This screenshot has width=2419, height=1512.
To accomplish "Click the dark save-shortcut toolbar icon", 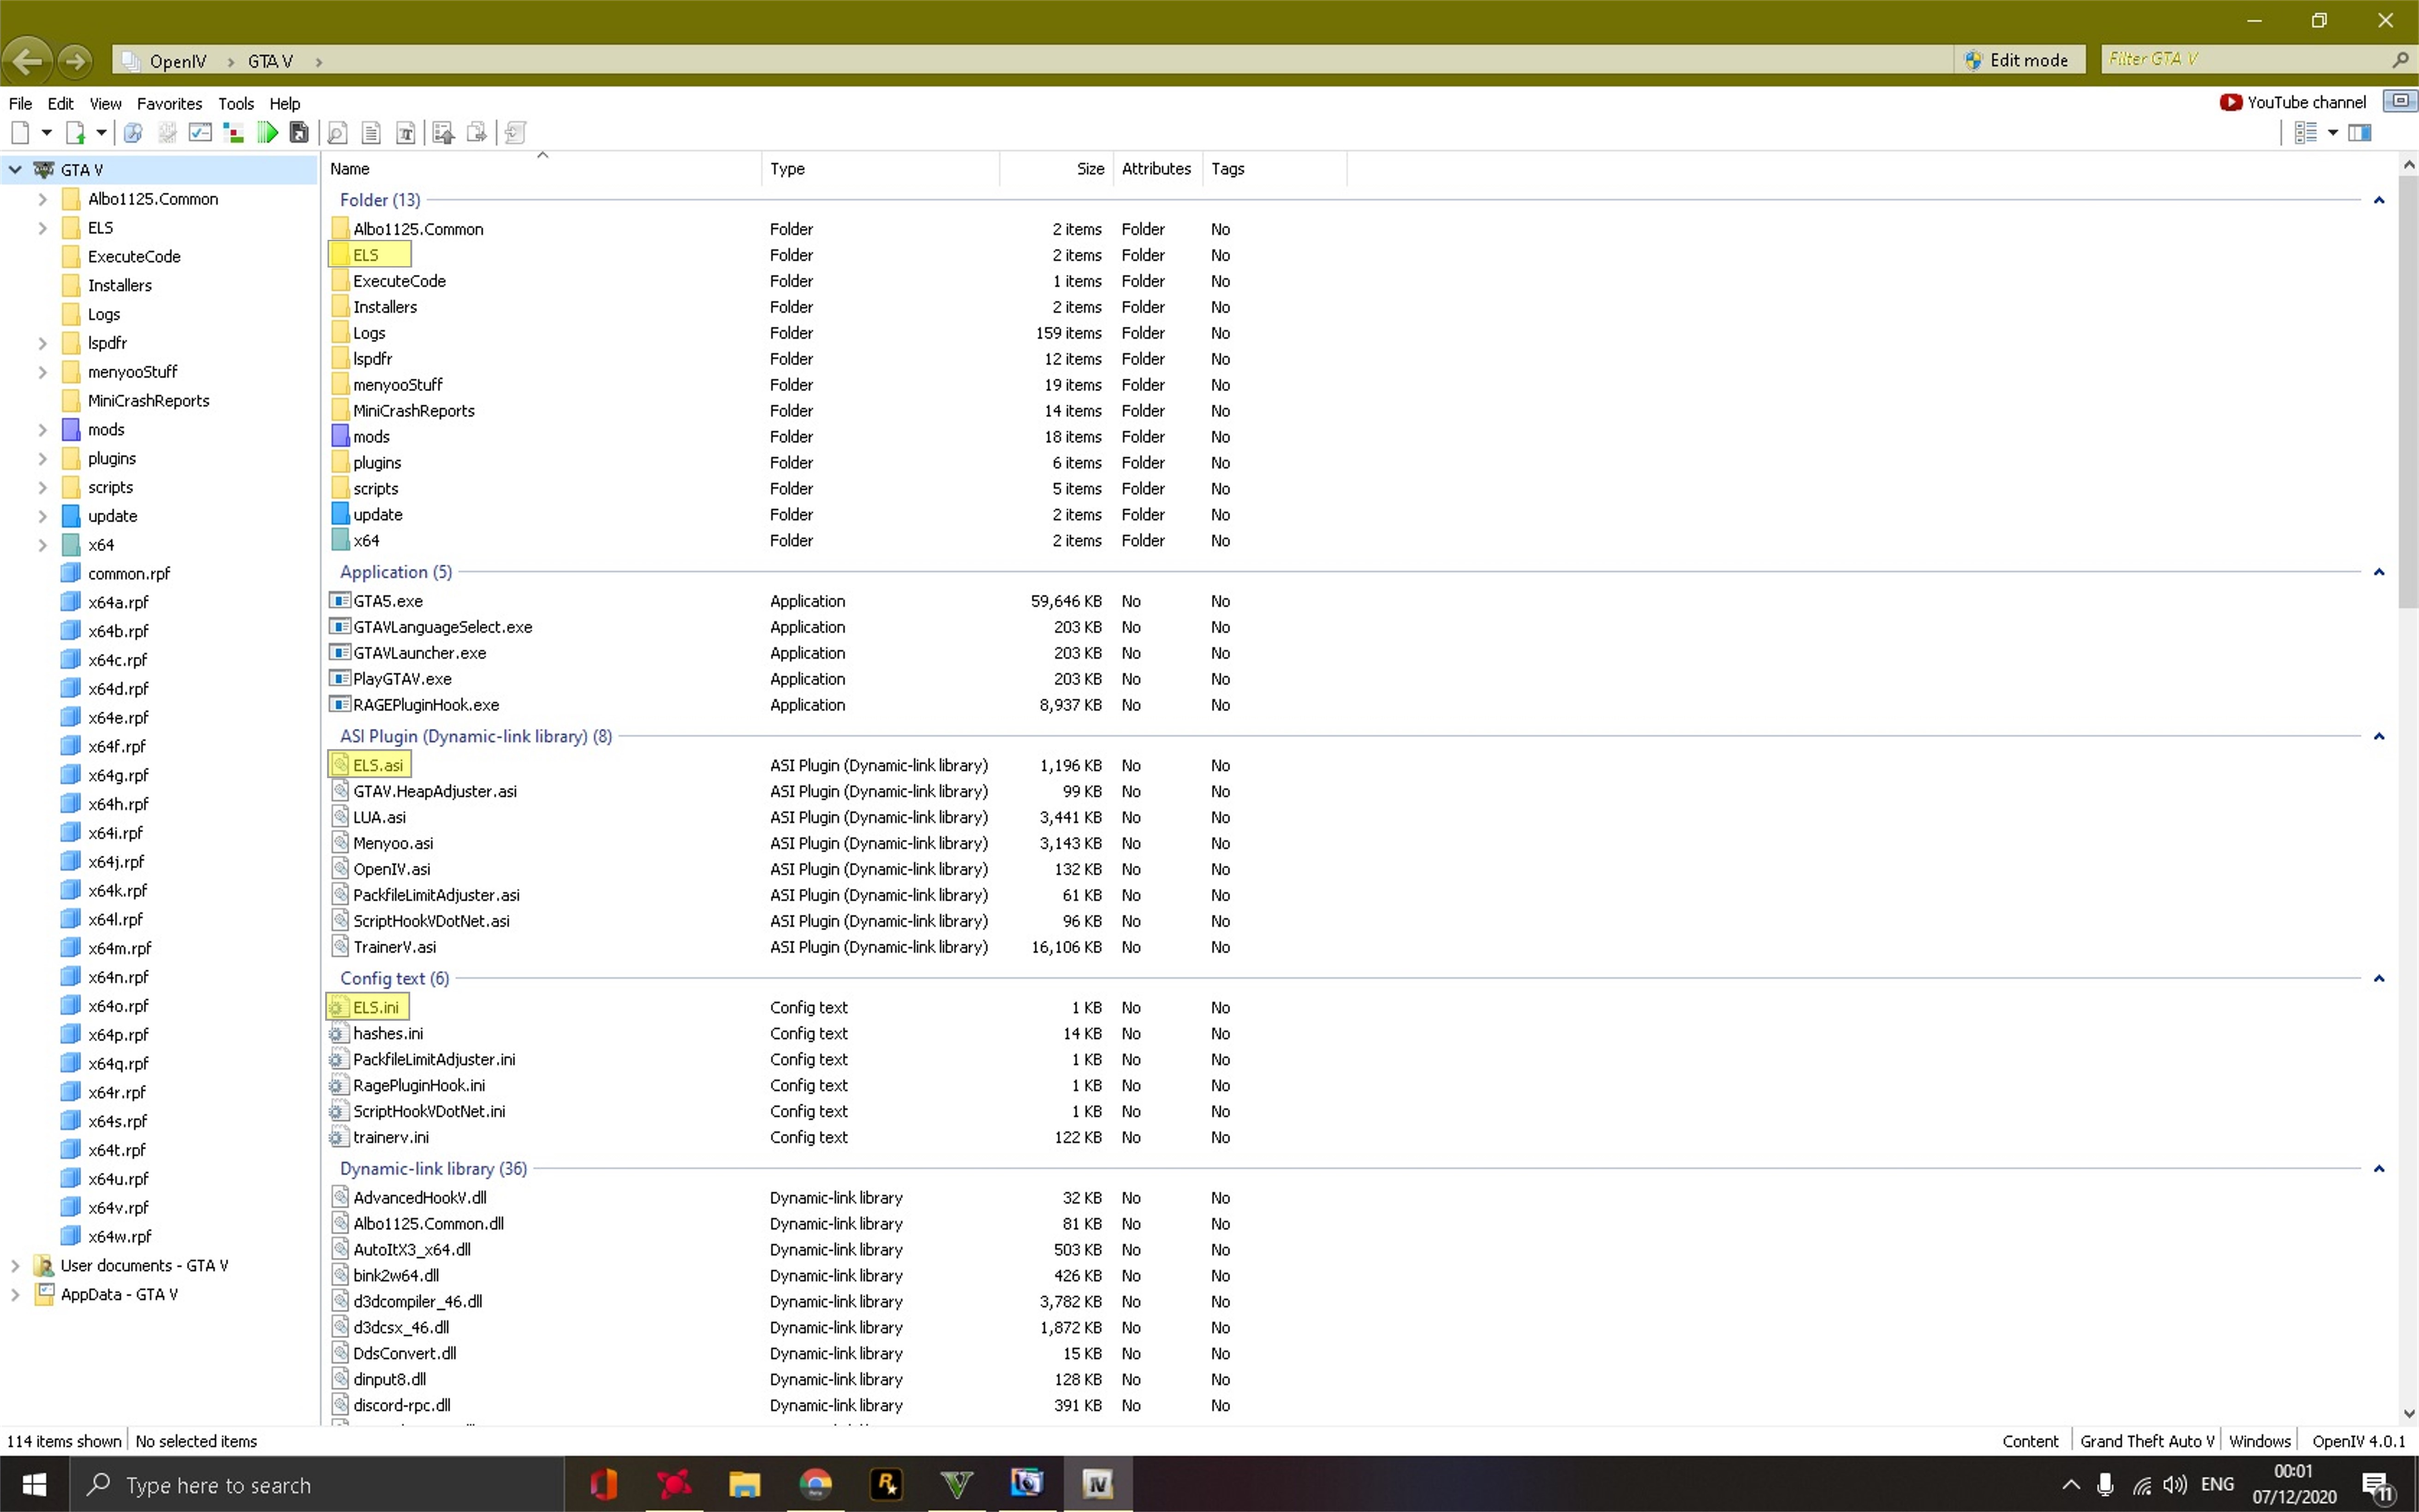I will click(x=299, y=132).
